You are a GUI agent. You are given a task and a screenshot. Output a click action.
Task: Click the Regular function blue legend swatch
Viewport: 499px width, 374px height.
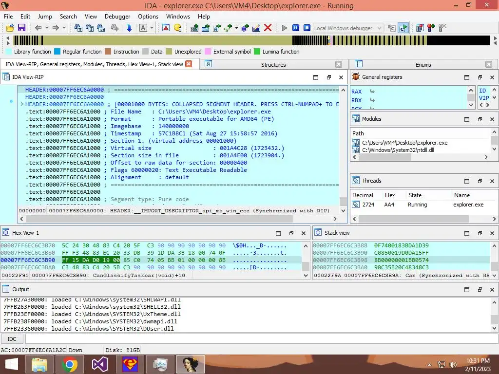point(58,52)
